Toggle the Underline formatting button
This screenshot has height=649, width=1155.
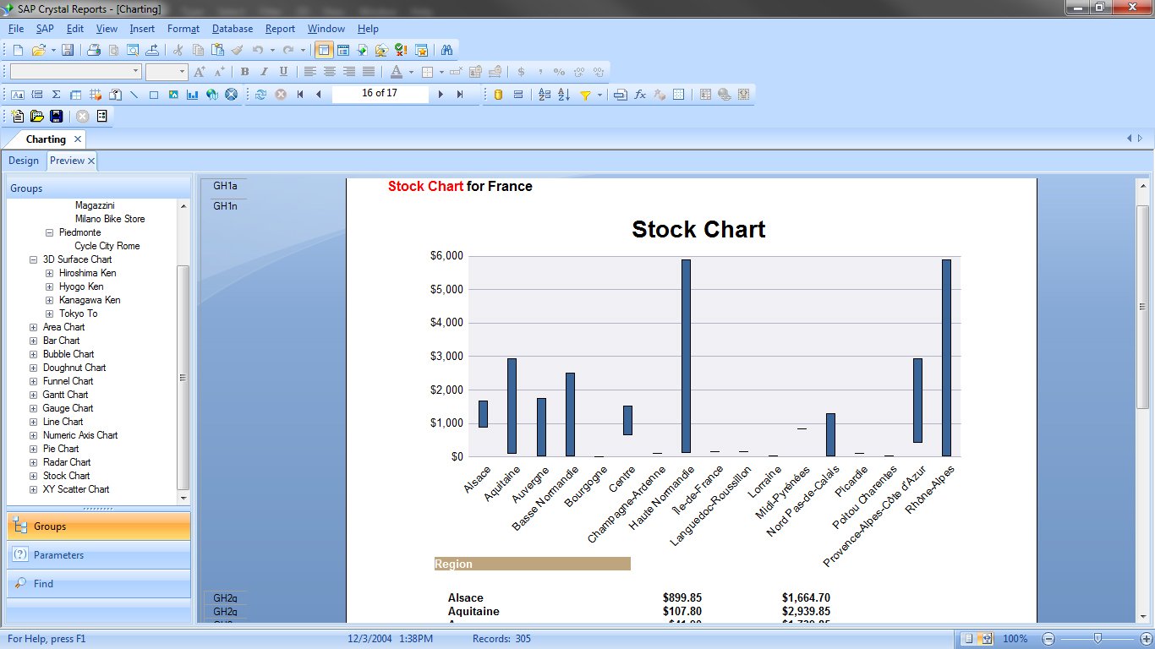tap(283, 72)
